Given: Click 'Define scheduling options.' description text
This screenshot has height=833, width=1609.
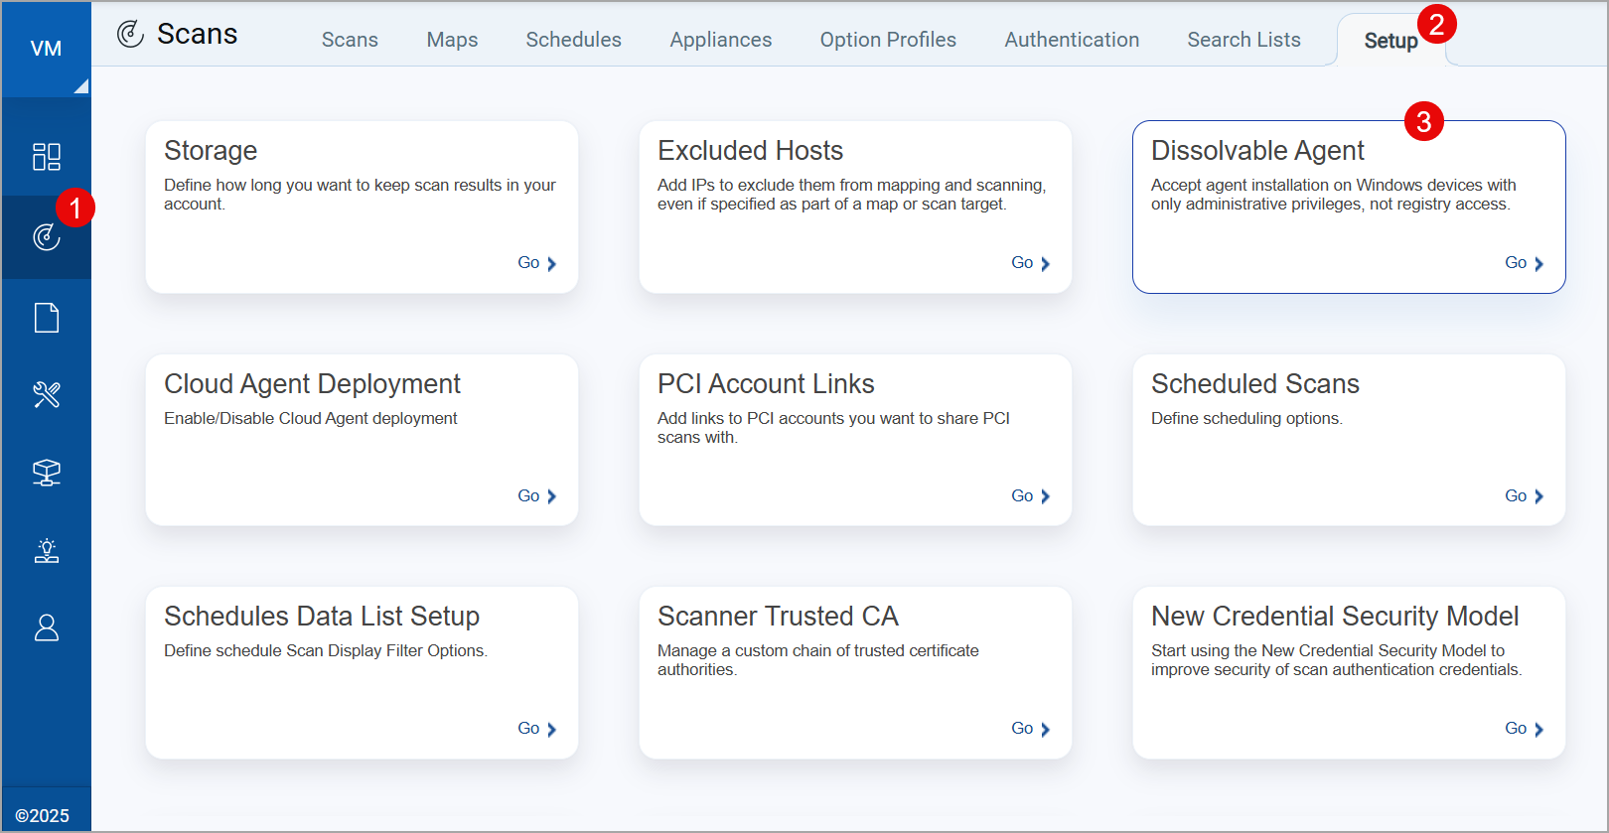Looking at the screenshot, I should tap(1246, 419).
